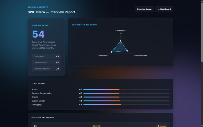Click the Arrays topic score bar
Screen dimensions: 203x127
coord(126,89)
